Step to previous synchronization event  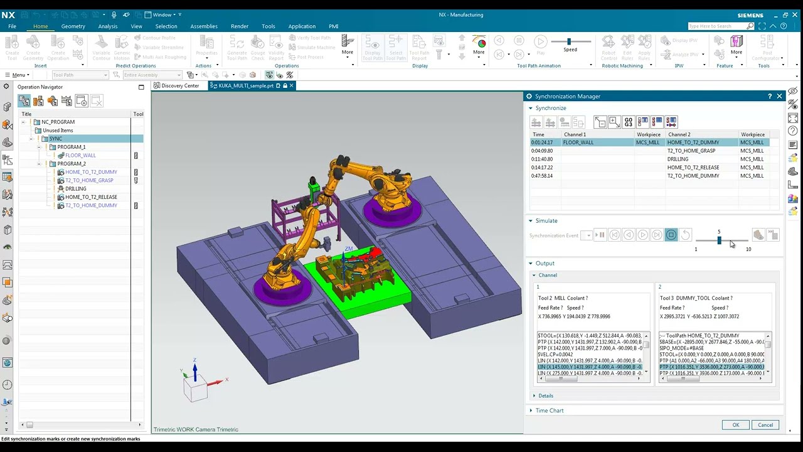(615, 235)
